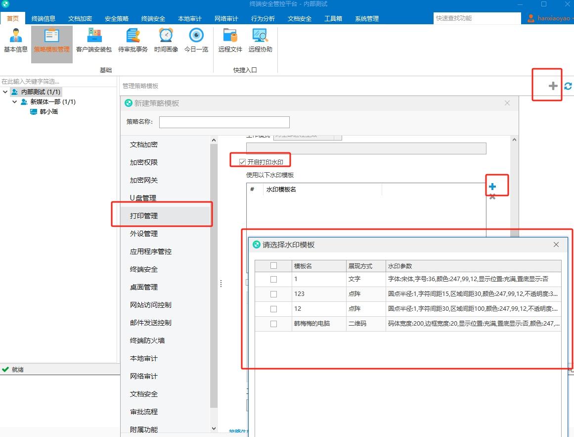Click the 水印参数 column header
The image size is (574, 437).
point(473,266)
